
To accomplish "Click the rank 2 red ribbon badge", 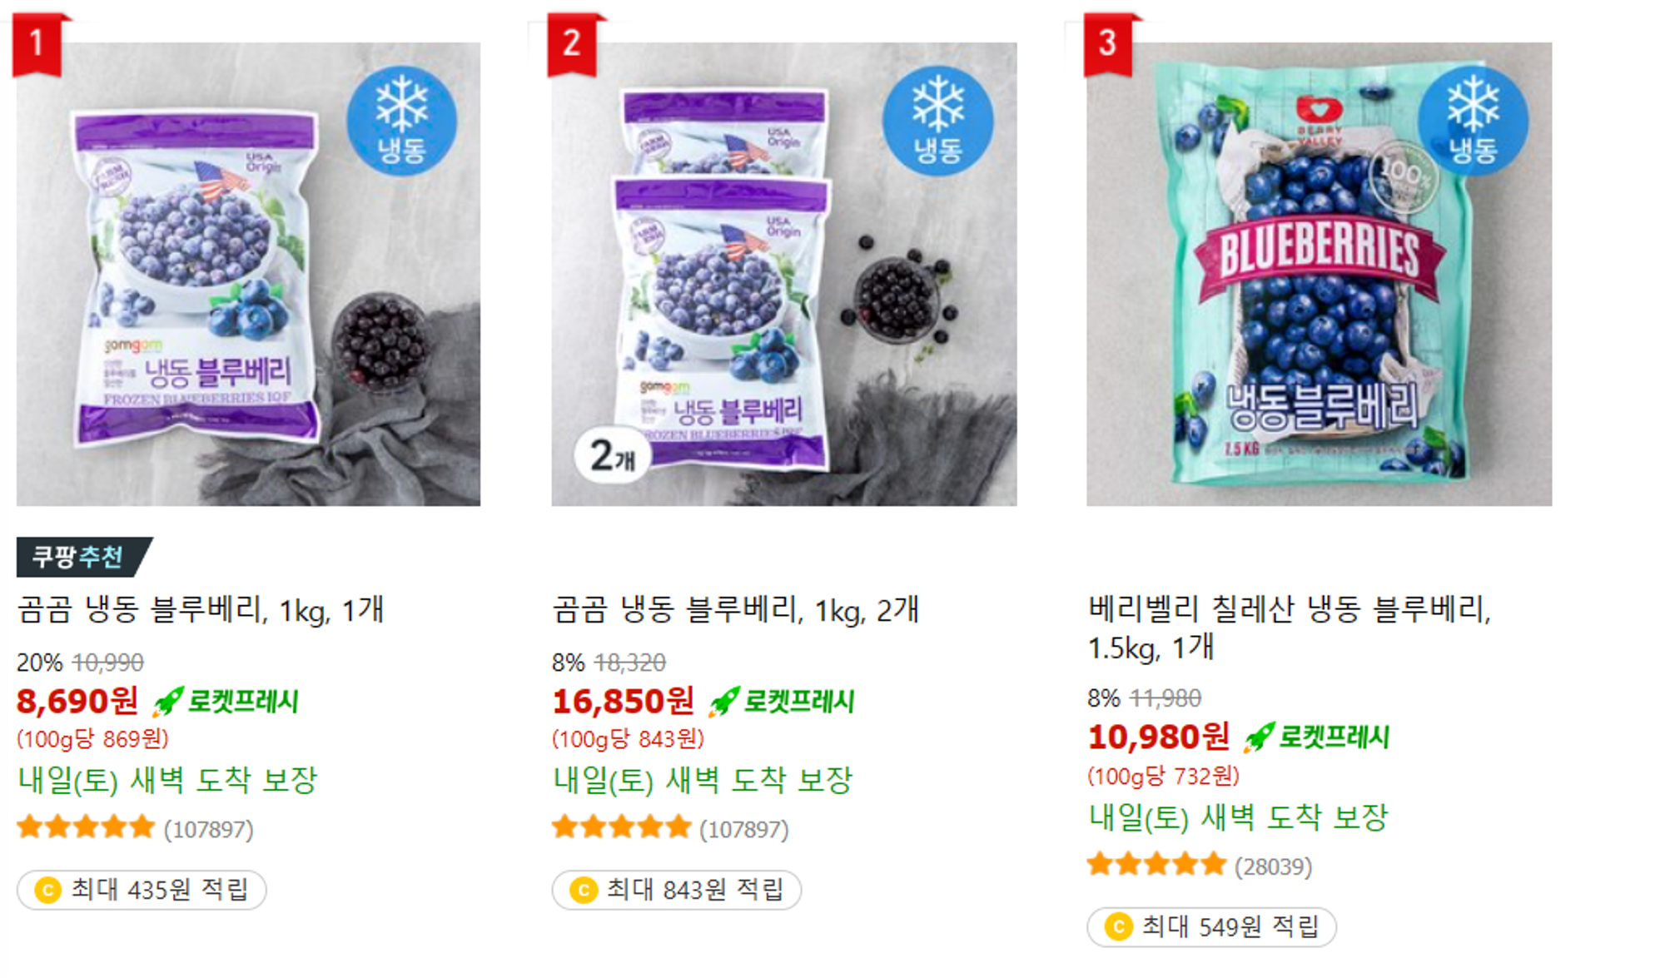I will tap(574, 44).
